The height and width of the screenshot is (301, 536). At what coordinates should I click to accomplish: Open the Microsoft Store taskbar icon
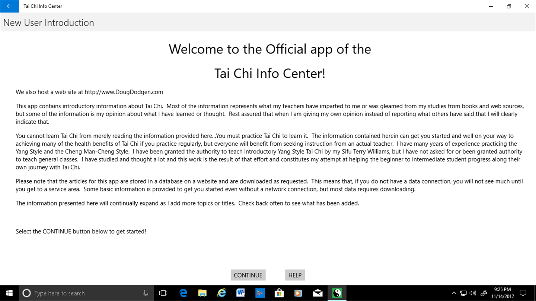point(279,293)
